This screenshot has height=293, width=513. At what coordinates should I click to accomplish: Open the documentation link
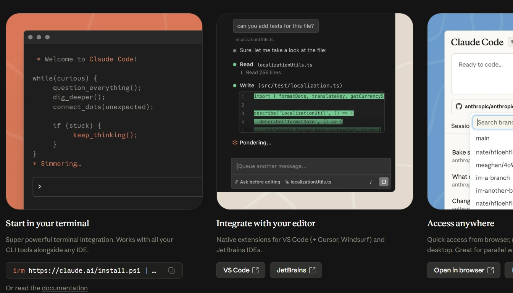pos(65,288)
